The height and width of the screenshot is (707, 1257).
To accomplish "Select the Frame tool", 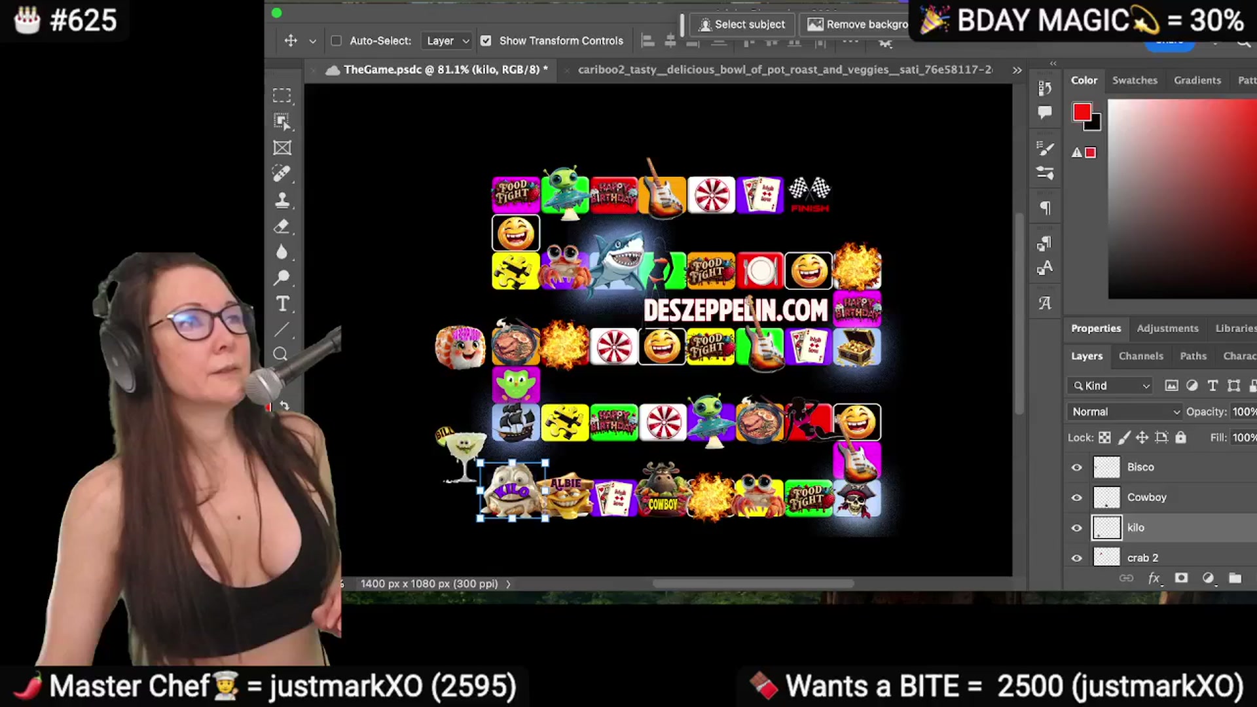I will [282, 148].
